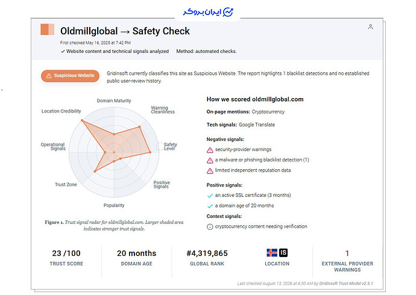Click info icon beside cryptocurrency content

pyautogui.click(x=210, y=227)
